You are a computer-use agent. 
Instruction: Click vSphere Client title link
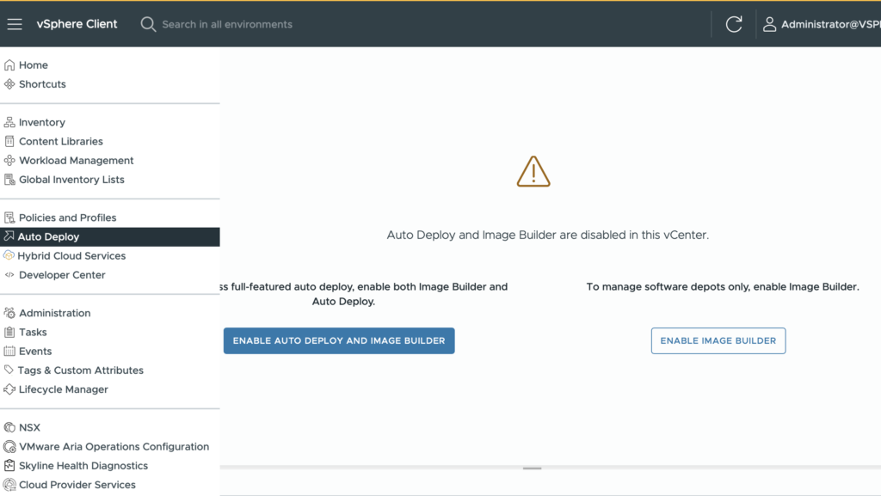(77, 24)
